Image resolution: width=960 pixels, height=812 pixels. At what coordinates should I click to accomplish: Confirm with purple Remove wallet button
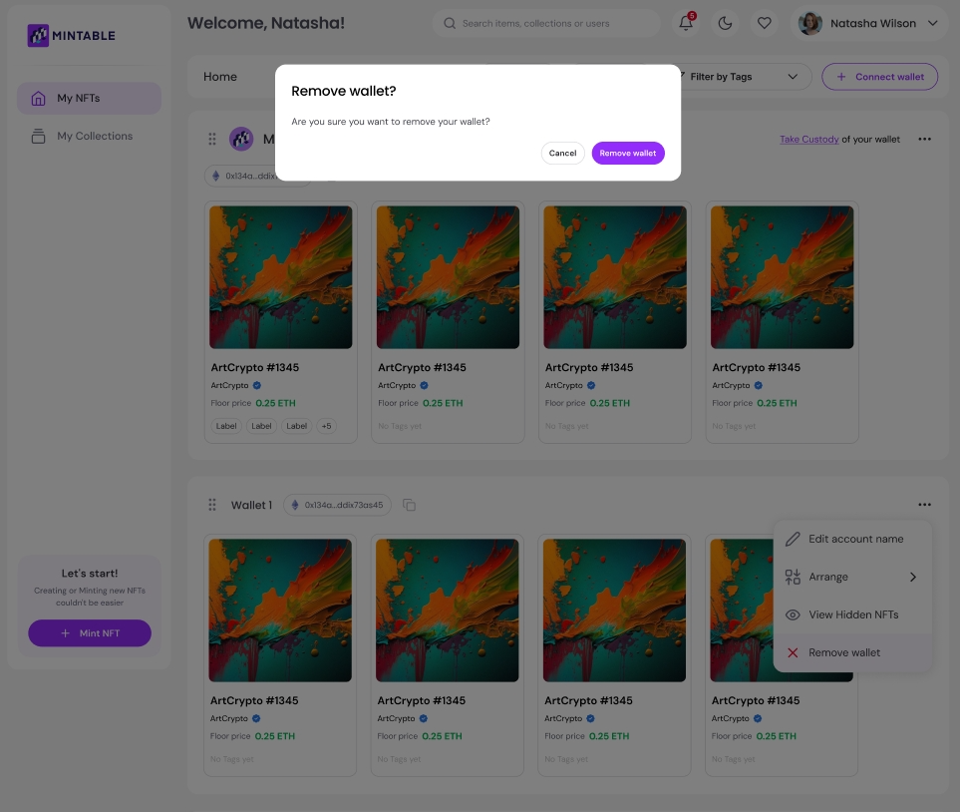pyautogui.click(x=628, y=153)
